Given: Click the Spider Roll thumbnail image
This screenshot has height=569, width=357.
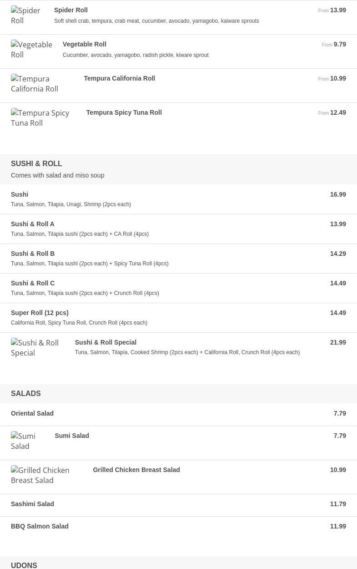Looking at the screenshot, I should click(x=26, y=15).
